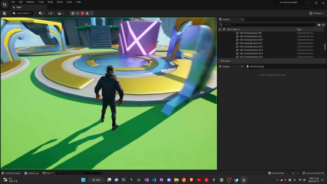Screen dimensions: 327x184
Task: Open Unreal Engine taskbar icon
Action: [x=243, y=180]
